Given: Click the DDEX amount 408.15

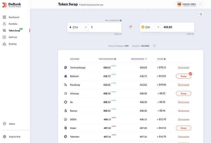Looking at the screenshot, I should tap(107, 119).
